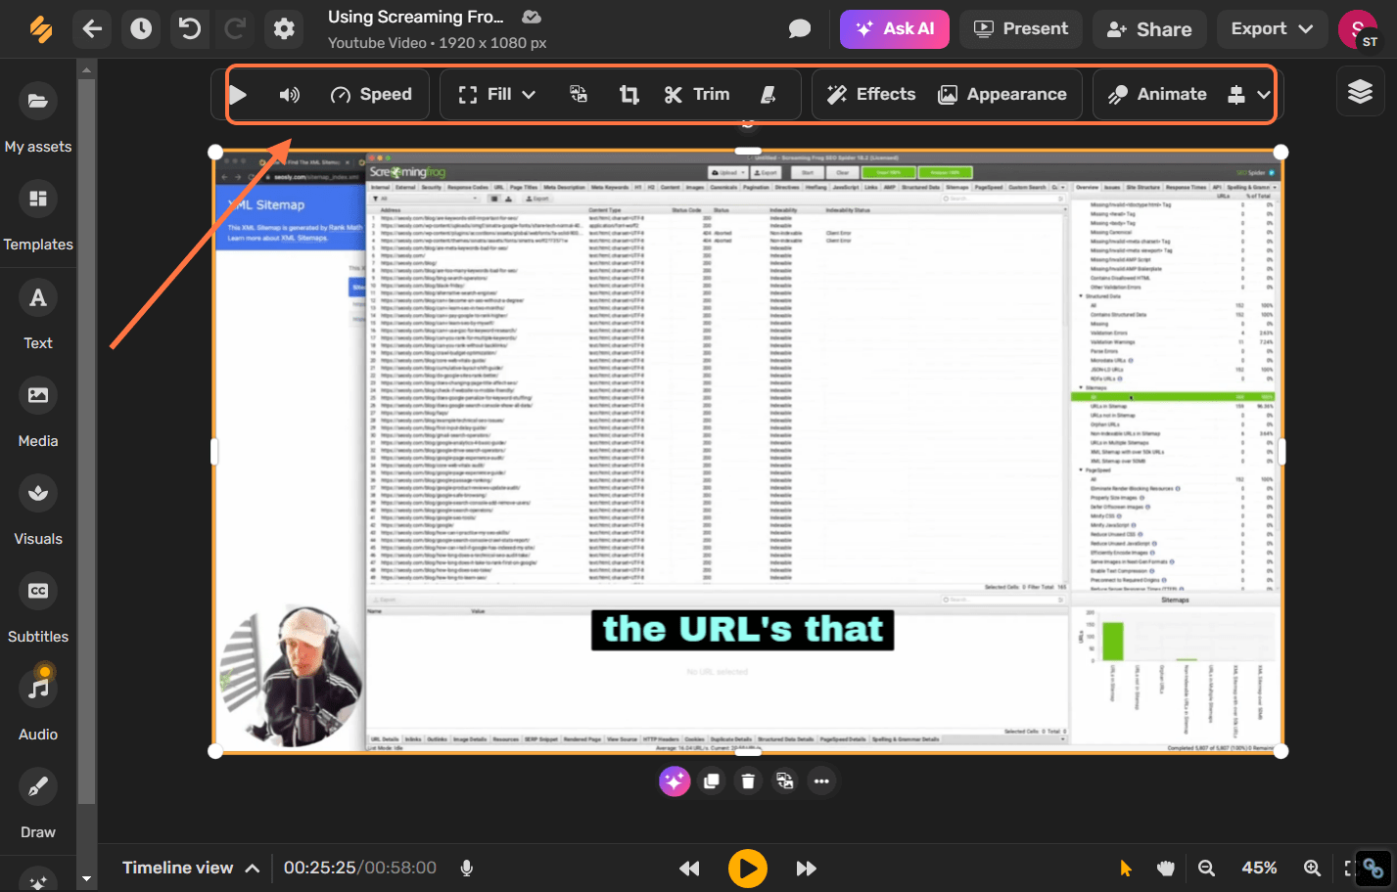Screen dimensions: 1397x892
Task: Check cloud save status icon
Action: tap(532, 17)
